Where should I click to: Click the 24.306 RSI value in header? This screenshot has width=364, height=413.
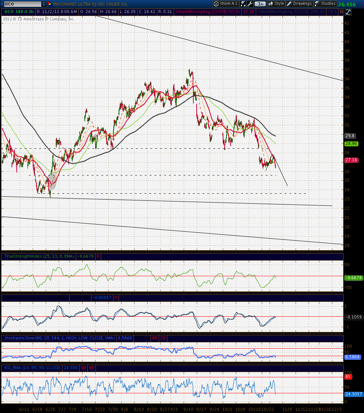click(70, 368)
